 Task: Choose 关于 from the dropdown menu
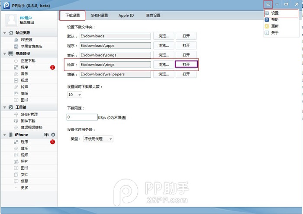click(x=281, y=33)
